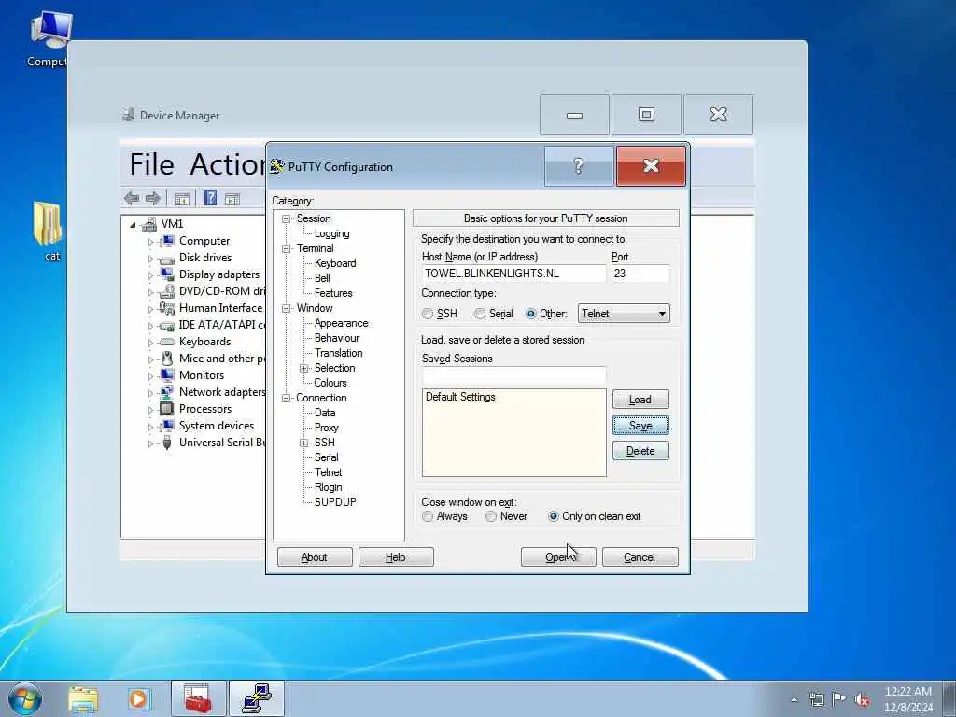956x717 pixels.
Task: Collapse the Session category node
Action: click(286, 218)
